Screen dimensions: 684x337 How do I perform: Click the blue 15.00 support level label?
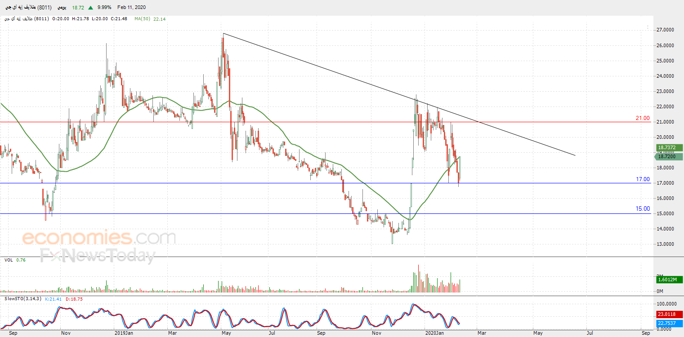pyautogui.click(x=643, y=208)
